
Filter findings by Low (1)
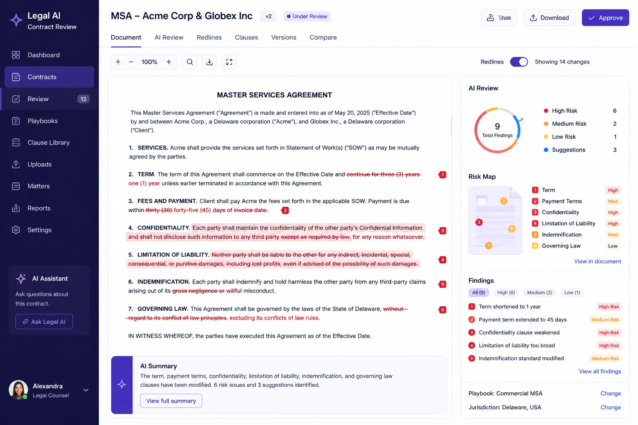[x=572, y=293]
